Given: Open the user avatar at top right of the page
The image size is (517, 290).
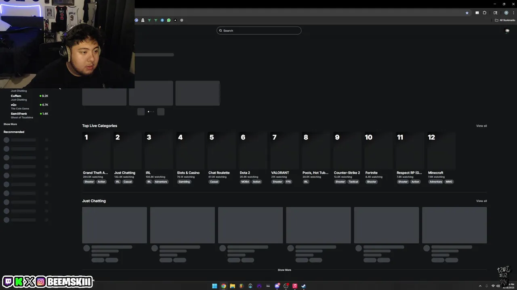Looking at the screenshot, I should pyautogui.click(x=507, y=31).
